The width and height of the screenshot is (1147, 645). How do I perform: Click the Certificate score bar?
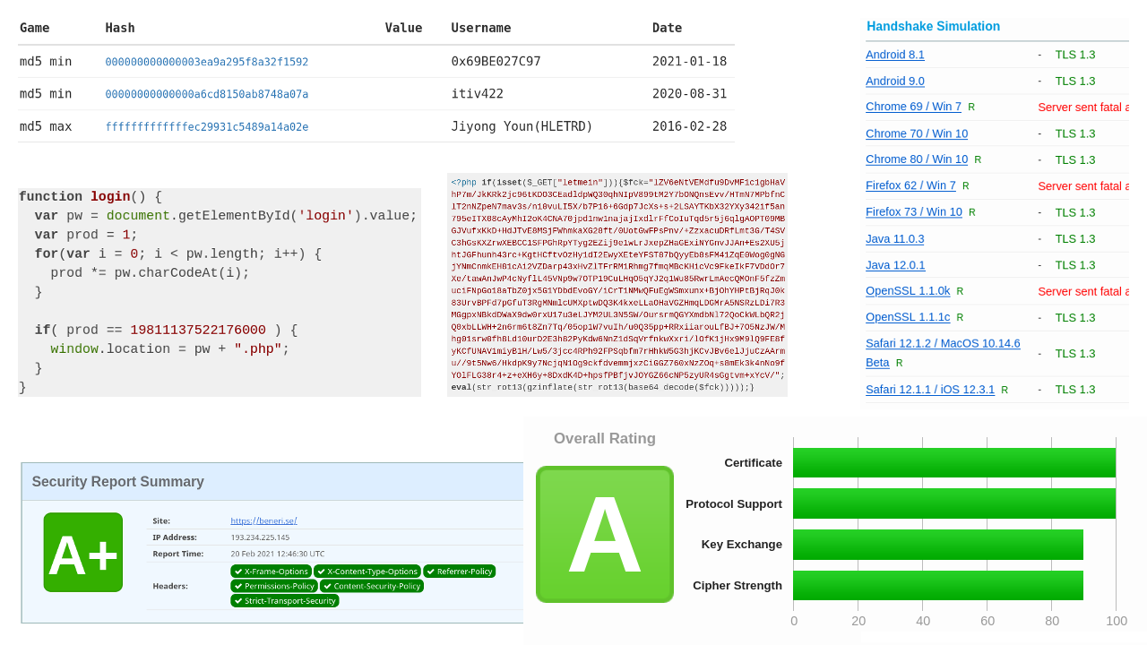954,462
